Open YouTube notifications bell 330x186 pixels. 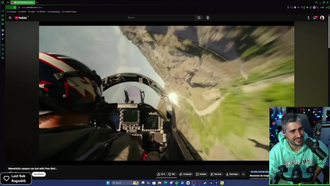tap(315, 18)
